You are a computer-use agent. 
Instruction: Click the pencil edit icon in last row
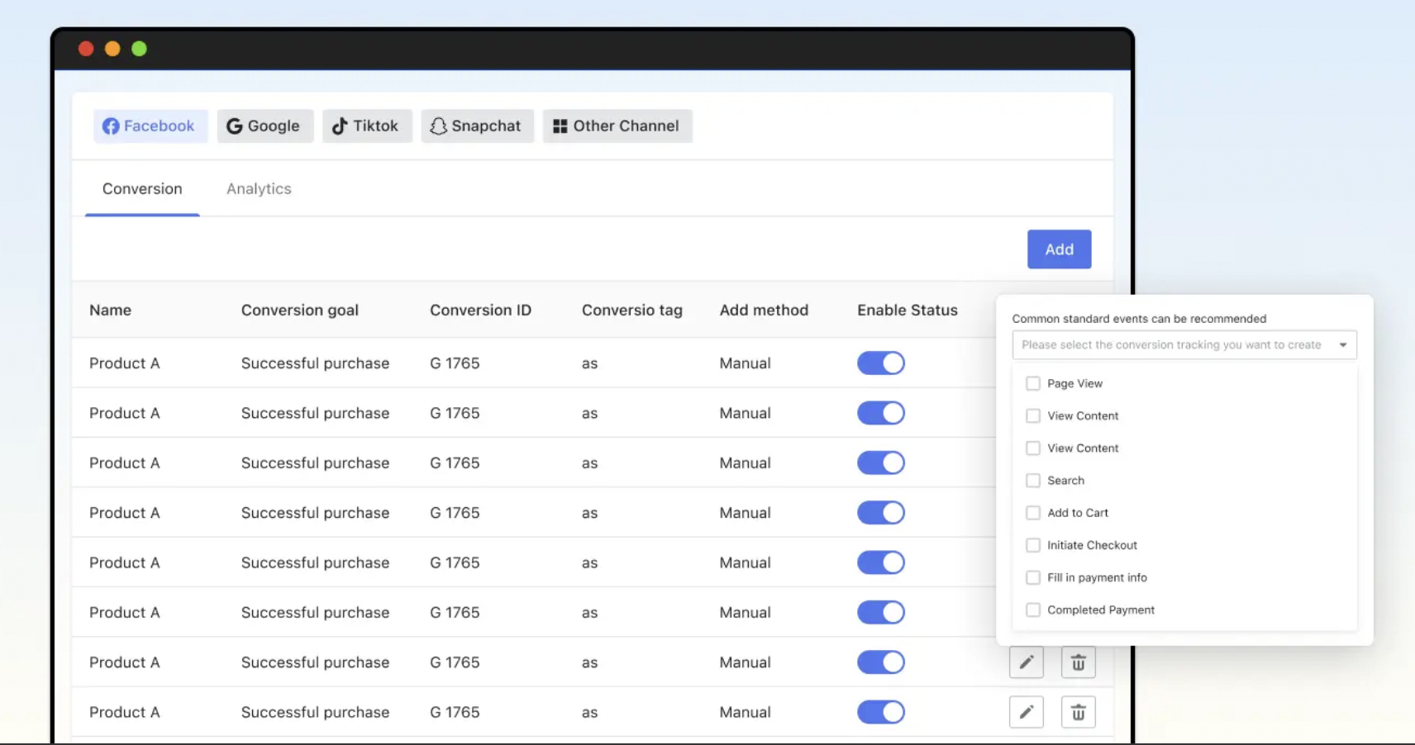pos(1026,712)
